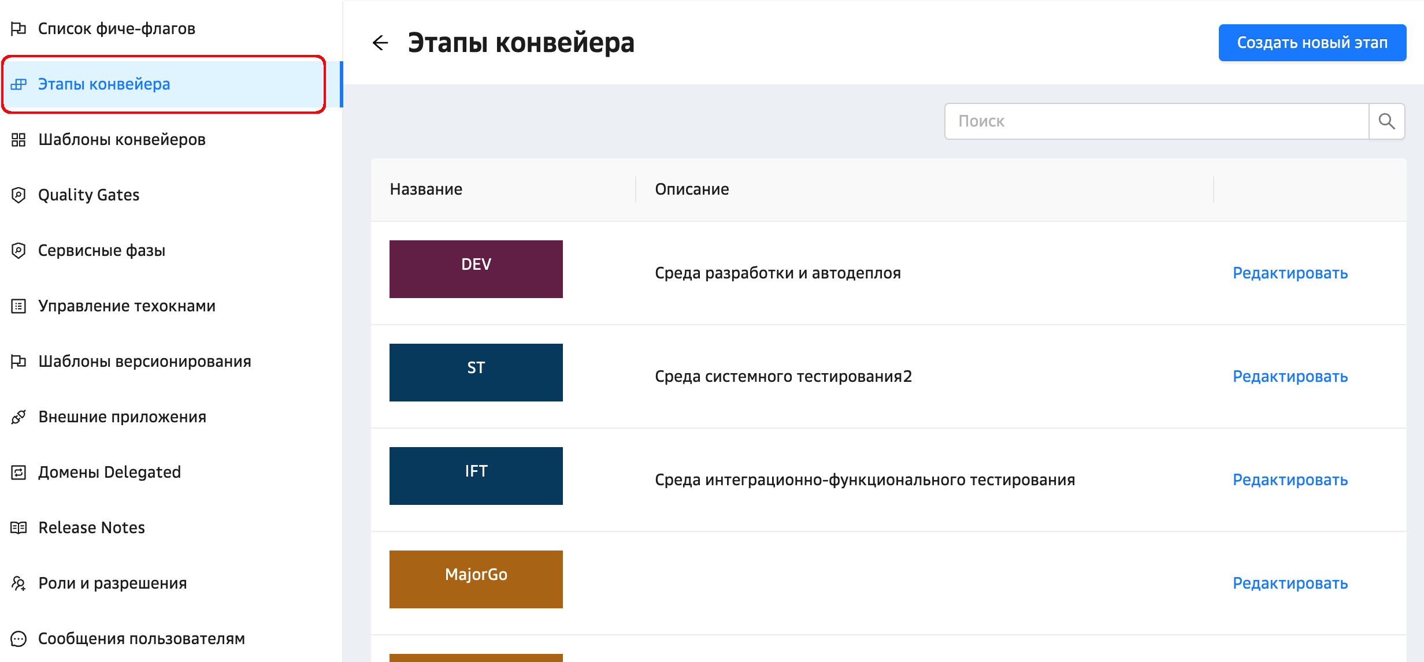
Task: Open Управление техокнами menu item
Action: click(x=127, y=306)
